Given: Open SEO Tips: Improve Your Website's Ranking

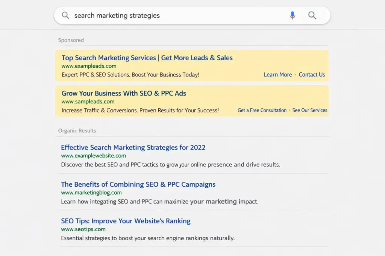Looking at the screenshot, I should [126, 221].
